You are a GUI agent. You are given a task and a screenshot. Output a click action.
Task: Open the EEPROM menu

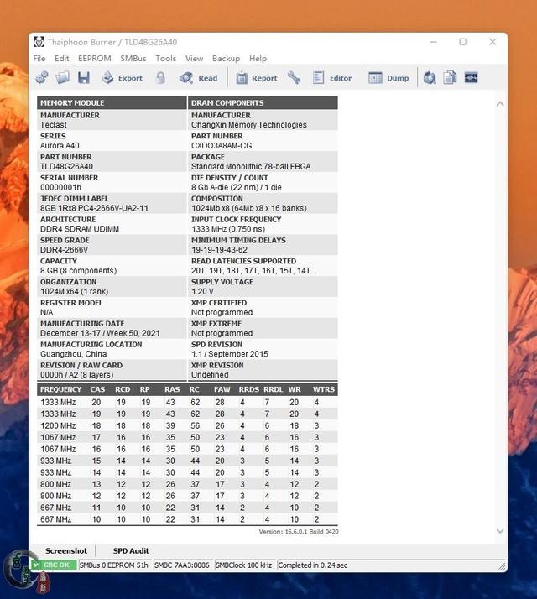(95, 59)
